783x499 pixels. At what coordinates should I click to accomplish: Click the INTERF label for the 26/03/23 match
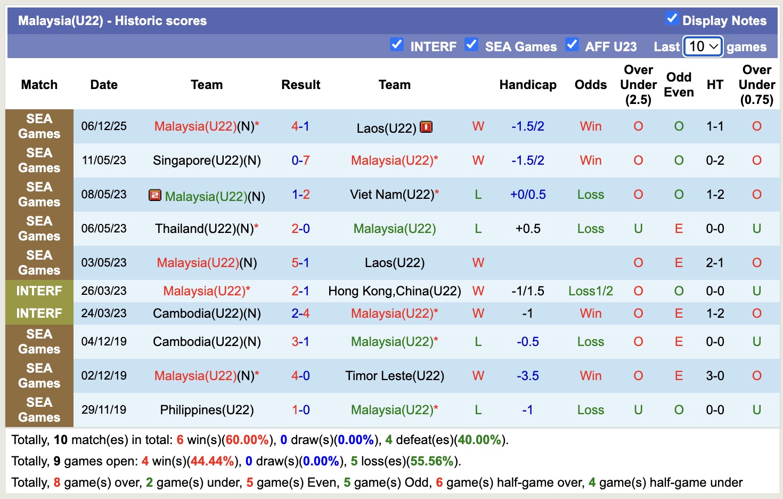39,291
